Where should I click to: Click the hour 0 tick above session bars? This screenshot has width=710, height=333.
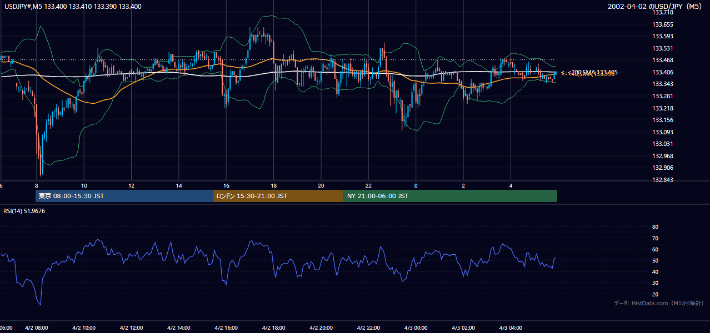tap(416, 185)
